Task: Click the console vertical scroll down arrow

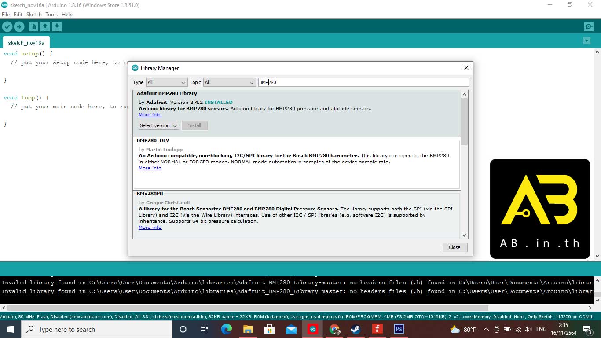Action: pyautogui.click(x=597, y=301)
